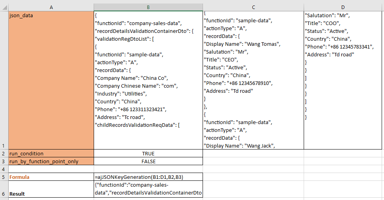
Task: Click the cell with "COO" title JSON
Action: coord(343,80)
